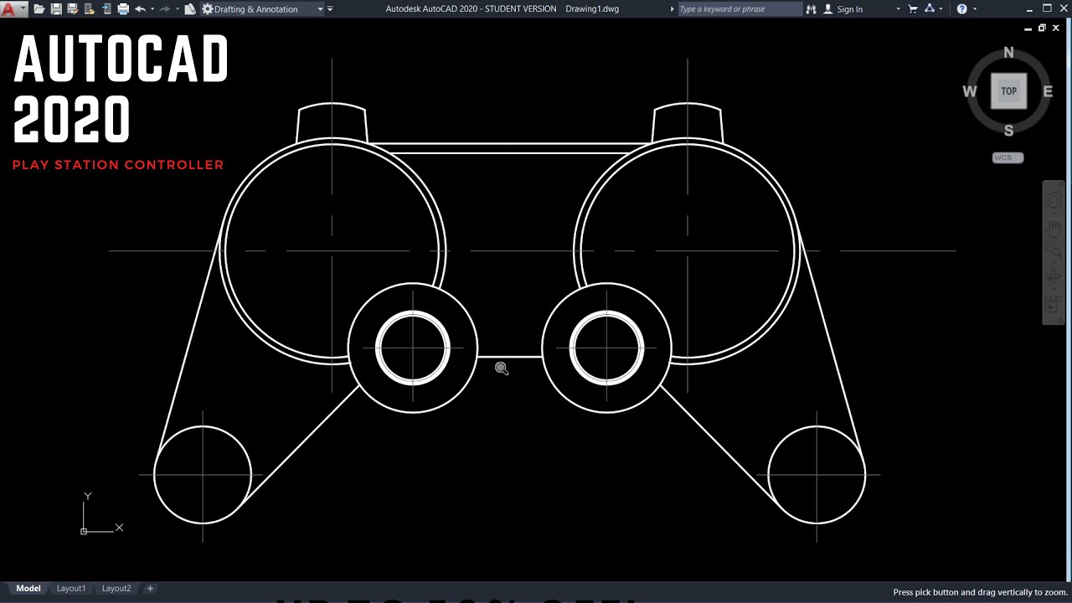Switch to the Model tab
The height and width of the screenshot is (603, 1072).
[28, 589]
